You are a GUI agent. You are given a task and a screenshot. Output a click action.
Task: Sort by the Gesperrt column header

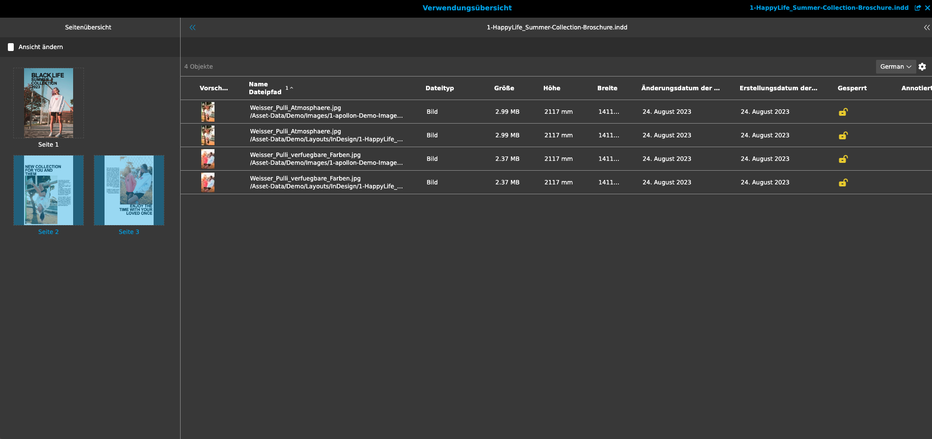852,88
